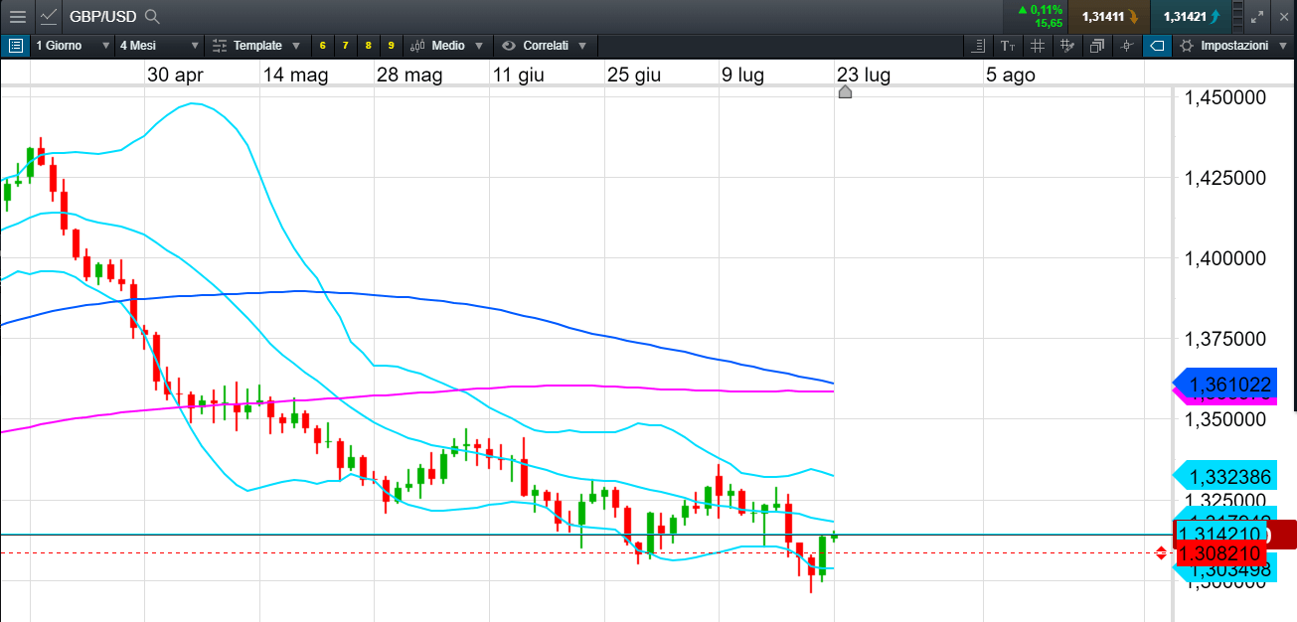Screen dimensions: 1297x622
Task: Toggle the chart grid lines
Action: coord(1038,46)
